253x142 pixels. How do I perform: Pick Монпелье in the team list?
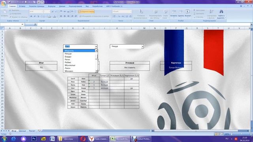79,65
